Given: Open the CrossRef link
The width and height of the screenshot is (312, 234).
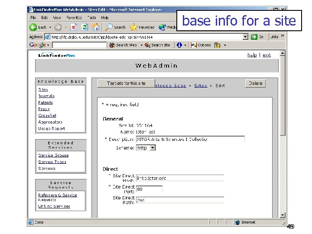Looking at the screenshot, I should coord(47,115).
